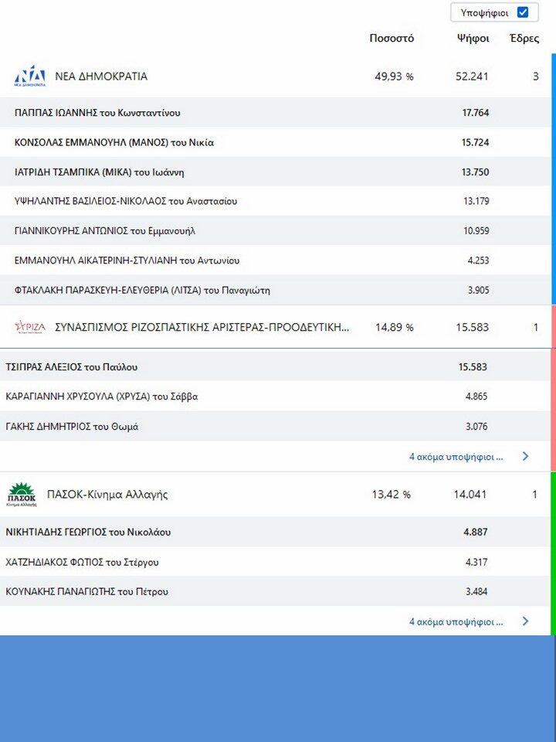Click the ΣΥΡΙΖΑ party logo

[30, 327]
